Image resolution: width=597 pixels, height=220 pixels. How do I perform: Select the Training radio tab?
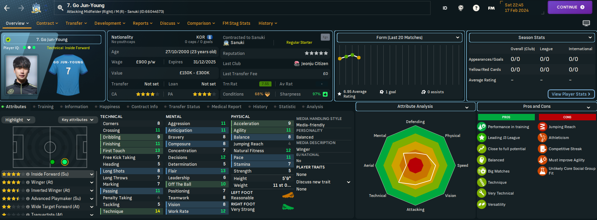[45, 107]
